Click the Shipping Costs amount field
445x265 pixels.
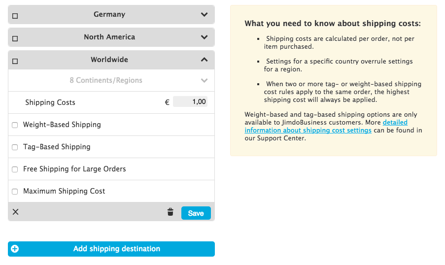(190, 101)
